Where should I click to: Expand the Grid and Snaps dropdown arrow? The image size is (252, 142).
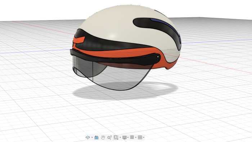tap(136, 138)
